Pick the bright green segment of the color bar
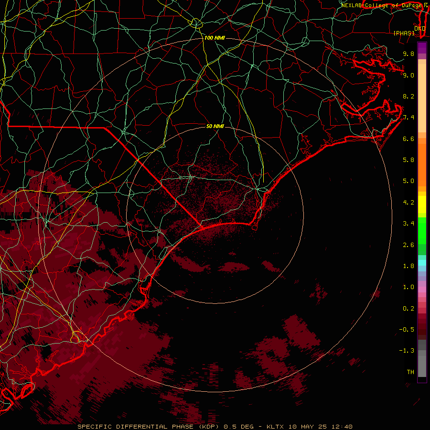The height and width of the screenshot is (430, 430). coord(422,231)
